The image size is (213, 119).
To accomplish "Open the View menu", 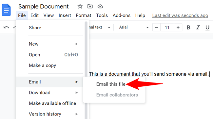I will click(x=48, y=15).
